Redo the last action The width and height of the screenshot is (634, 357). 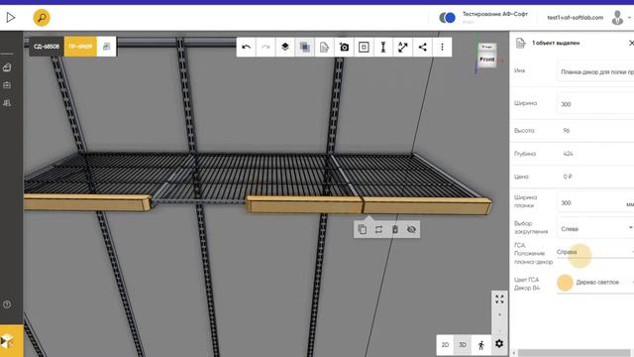[x=265, y=47]
